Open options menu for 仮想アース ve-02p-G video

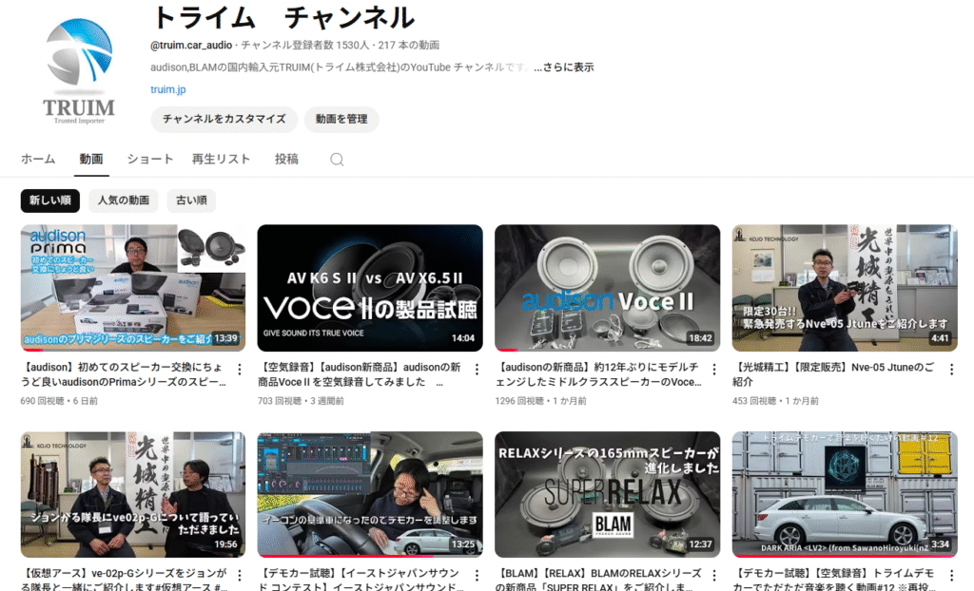(239, 576)
